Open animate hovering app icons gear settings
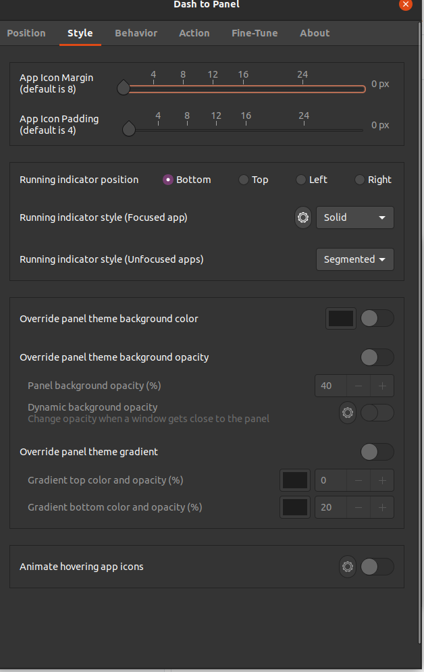Viewport: 424px width, 672px height. pyautogui.click(x=348, y=567)
